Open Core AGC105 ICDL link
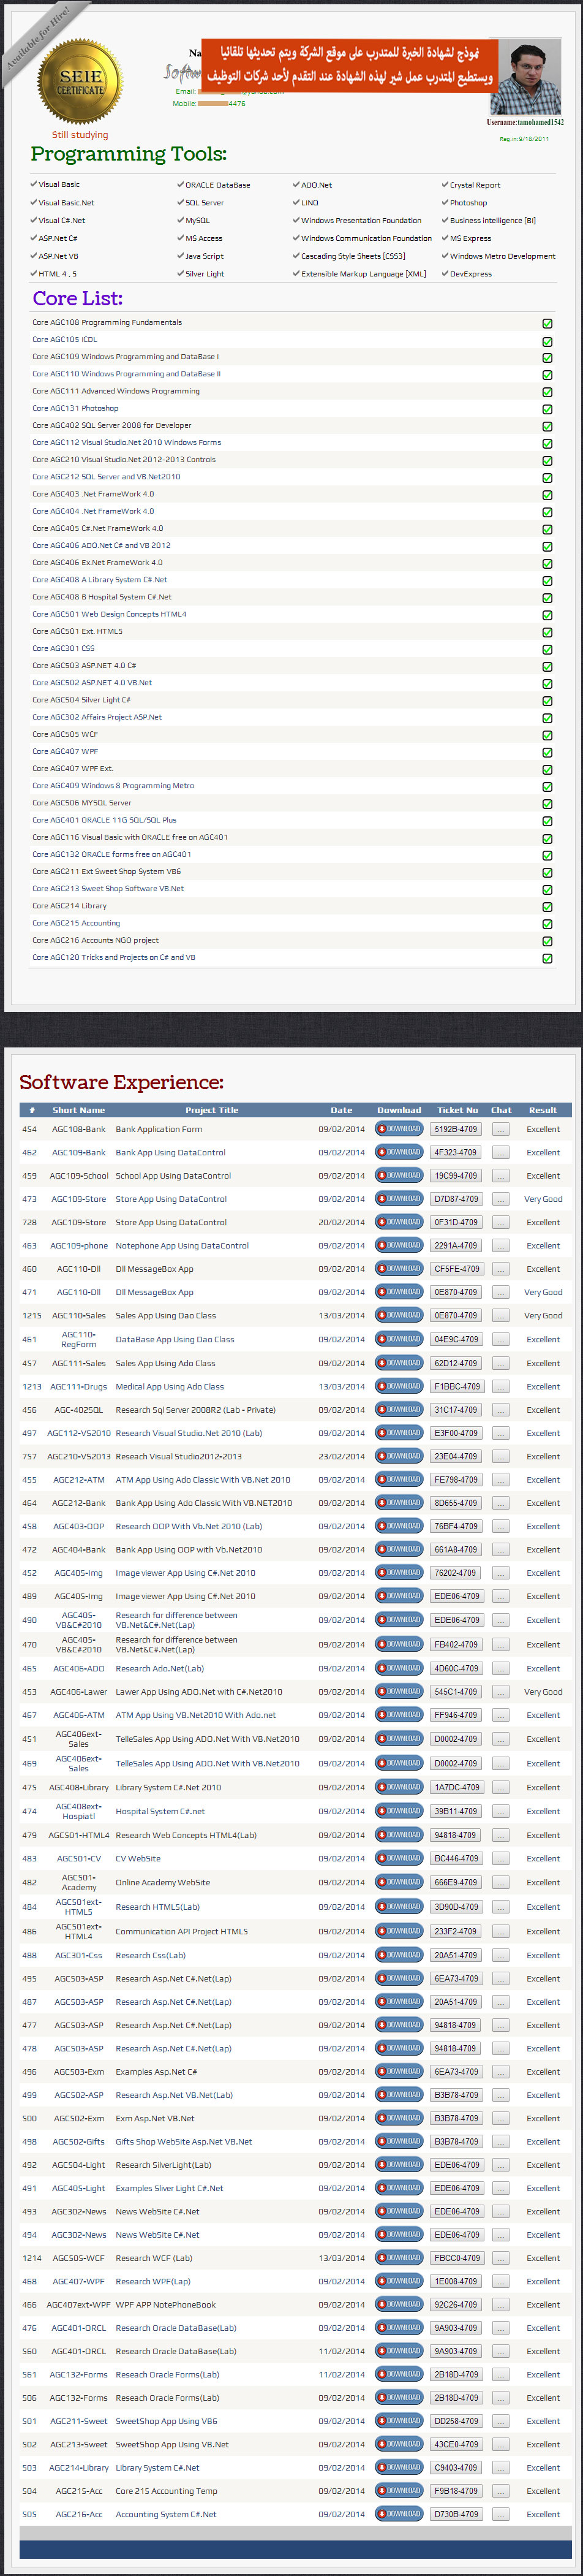 pyautogui.click(x=65, y=340)
